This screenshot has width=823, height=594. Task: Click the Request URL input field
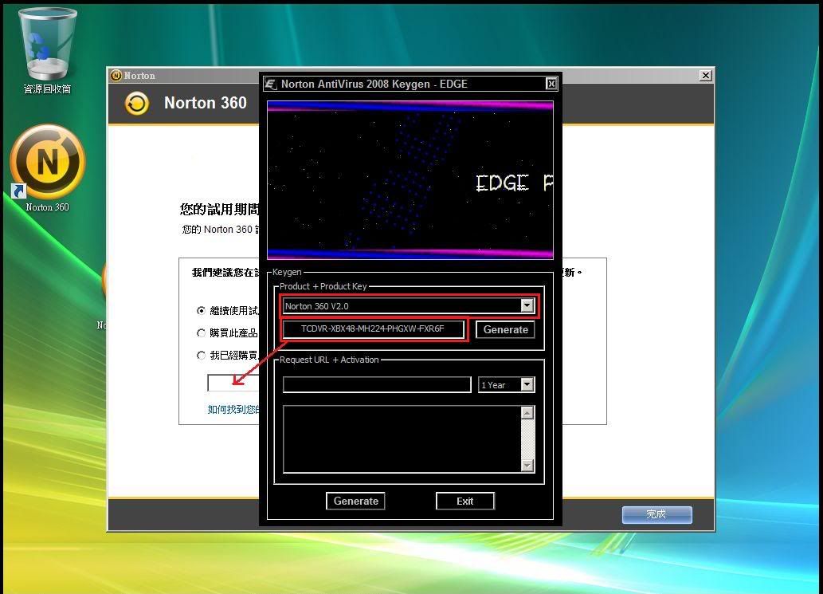(x=377, y=384)
